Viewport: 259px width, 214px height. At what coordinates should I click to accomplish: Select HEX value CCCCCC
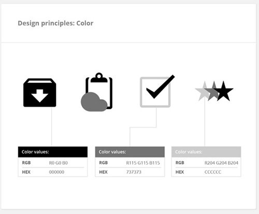(213, 172)
